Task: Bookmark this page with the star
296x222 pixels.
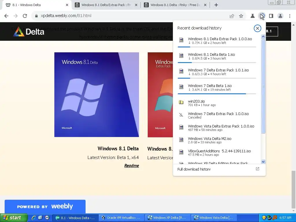Action: pyautogui.click(x=241, y=16)
